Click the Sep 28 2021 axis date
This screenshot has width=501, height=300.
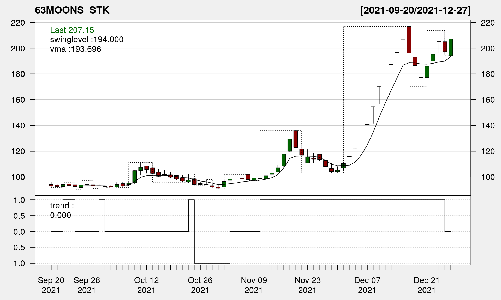click(87, 285)
